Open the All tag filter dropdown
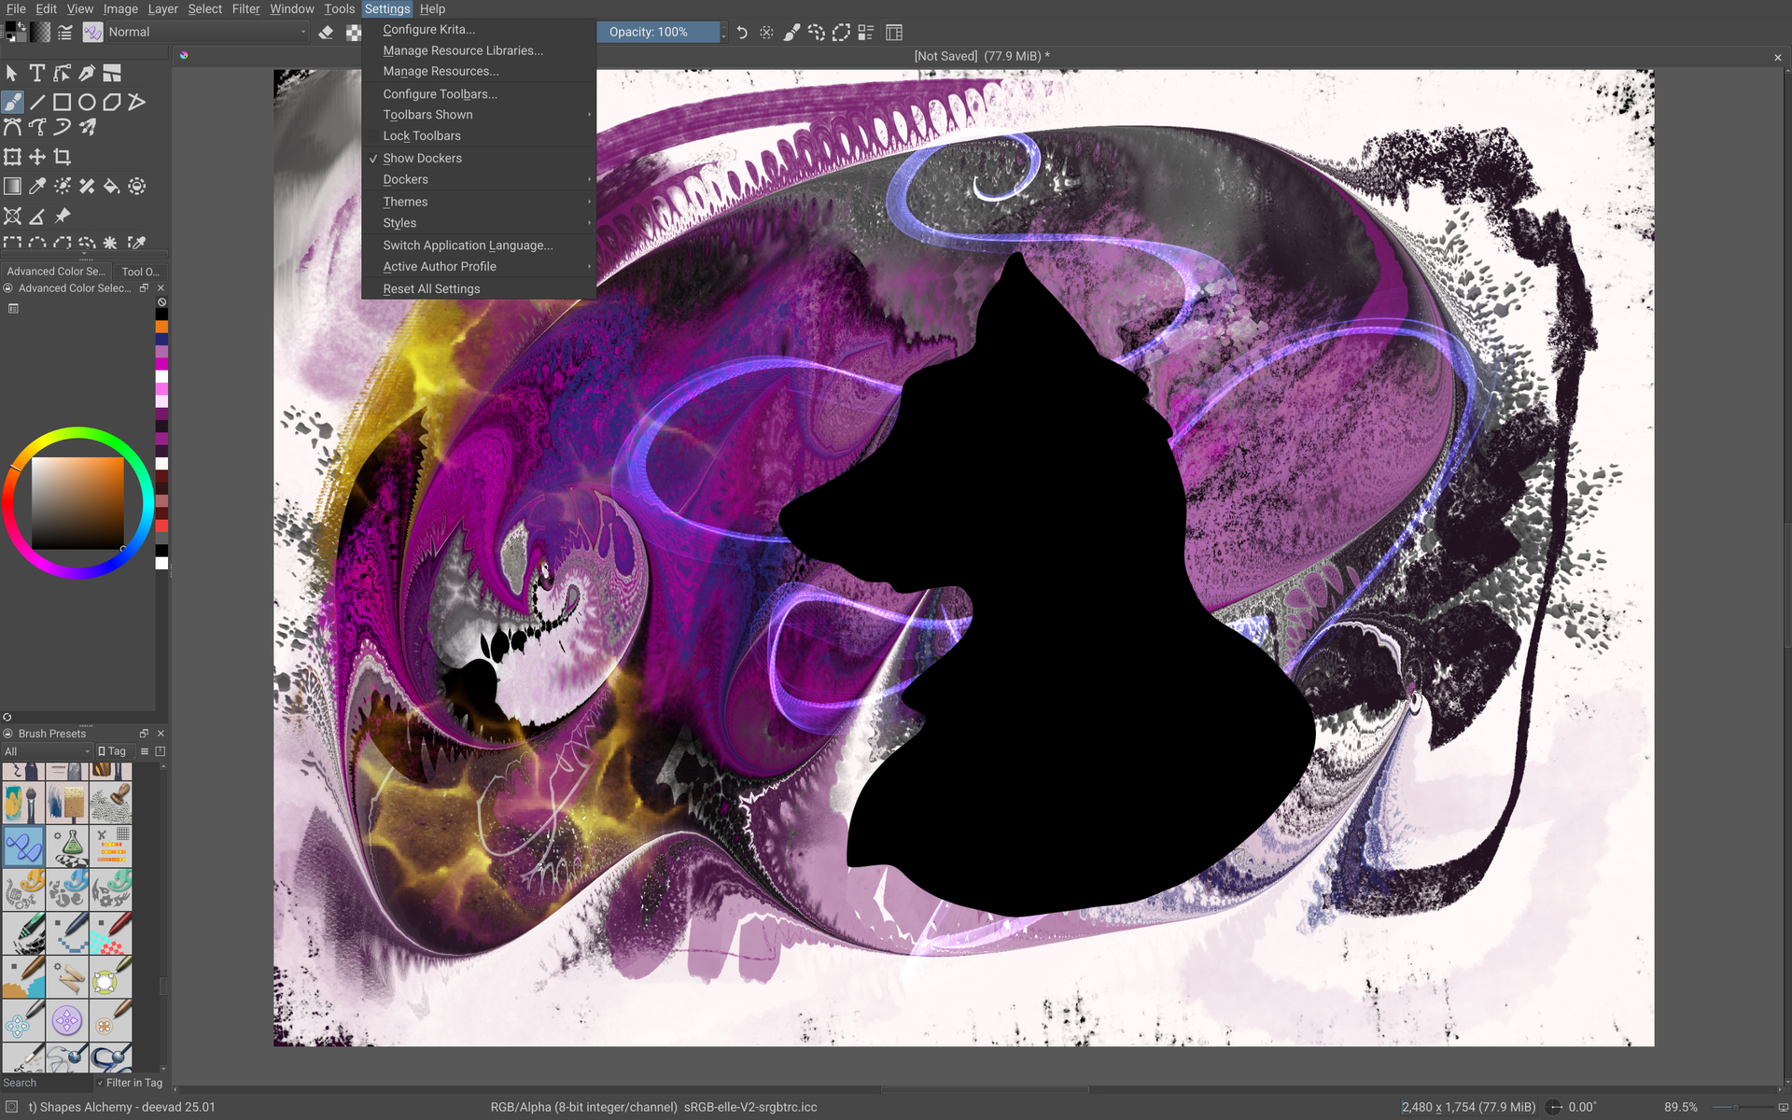 (47, 751)
